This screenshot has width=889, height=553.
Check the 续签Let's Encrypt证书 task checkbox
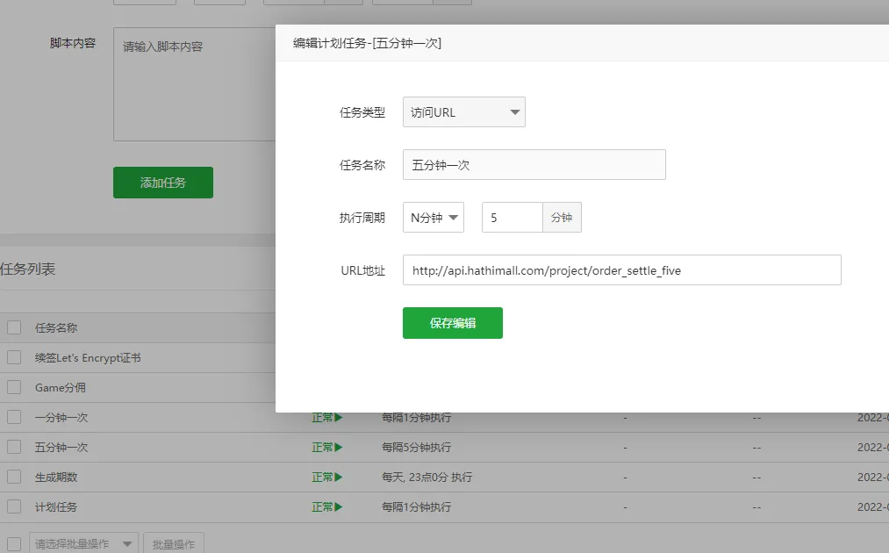coord(14,357)
